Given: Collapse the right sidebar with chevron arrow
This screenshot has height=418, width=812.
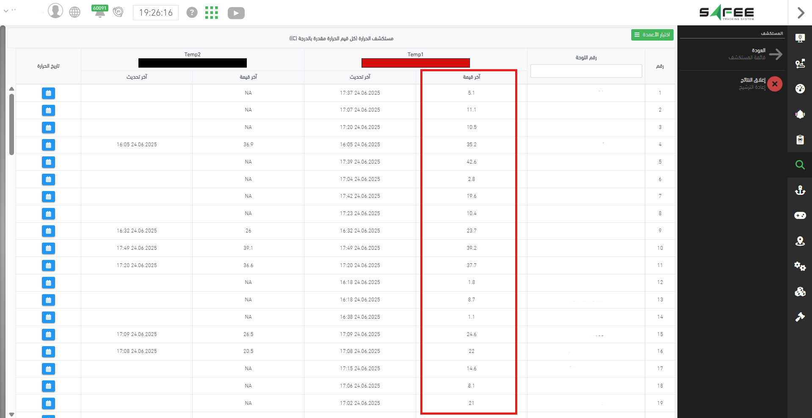Looking at the screenshot, I should click(800, 13).
